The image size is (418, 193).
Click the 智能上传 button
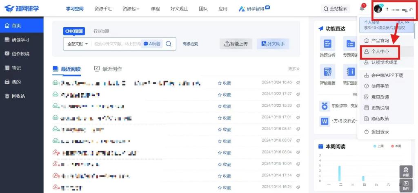click(236, 44)
